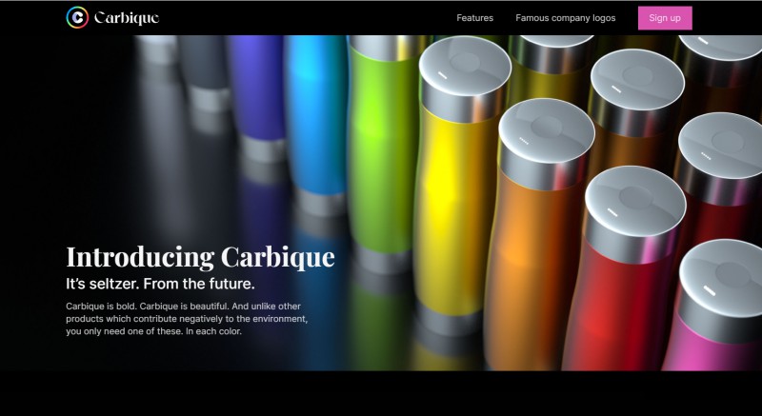Click the "It's seltzer. From the future." tagline
The width and height of the screenshot is (762, 416).
(x=160, y=284)
